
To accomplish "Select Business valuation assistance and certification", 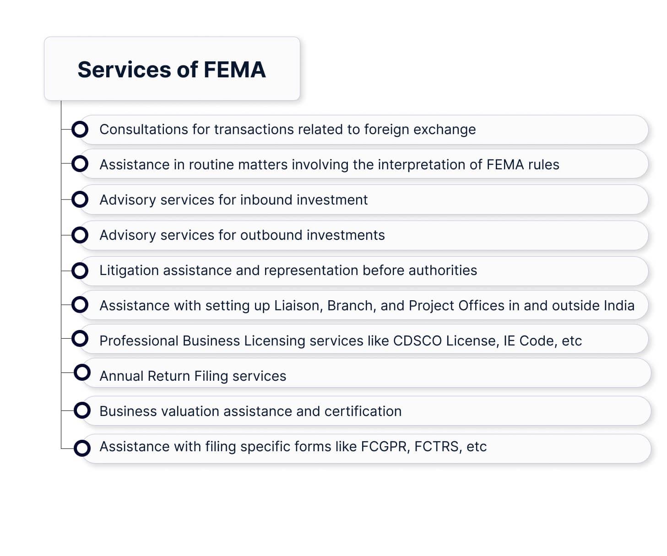I will 250,411.
